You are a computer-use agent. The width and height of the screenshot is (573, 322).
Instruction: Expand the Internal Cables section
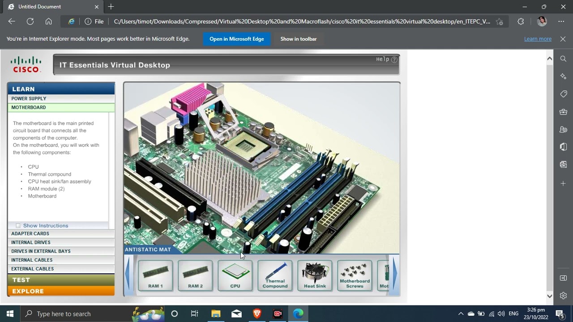click(61, 260)
